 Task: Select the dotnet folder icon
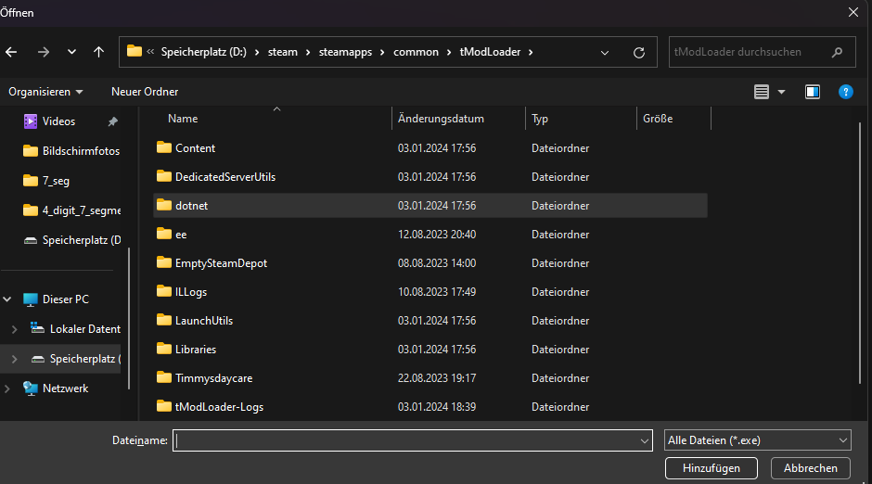(x=163, y=205)
